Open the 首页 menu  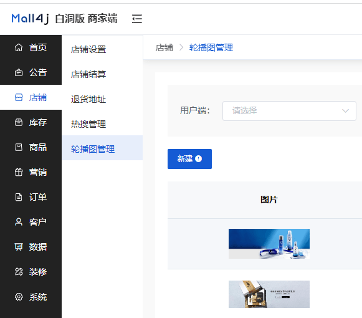point(31,47)
